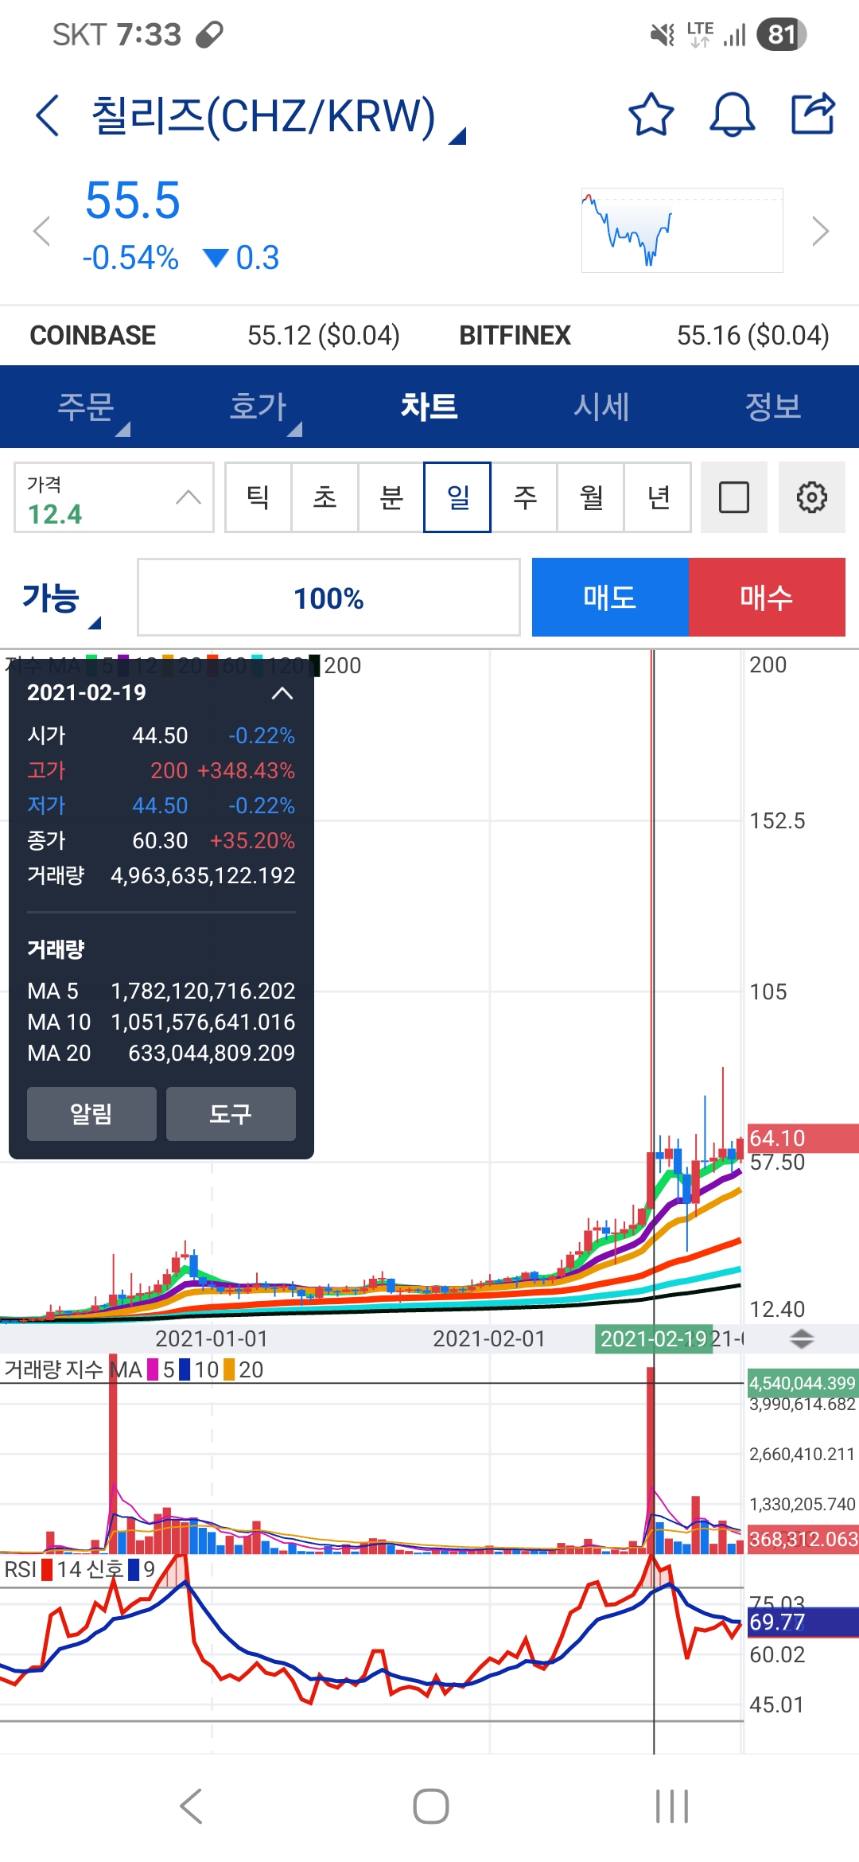The height and width of the screenshot is (1862, 859).
Task: Share the chart via share icon
Action: (x=812, y=114)
